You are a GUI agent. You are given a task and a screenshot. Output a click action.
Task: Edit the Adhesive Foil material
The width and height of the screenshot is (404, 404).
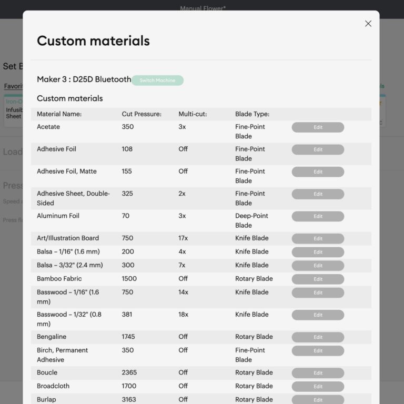(318, 149)
